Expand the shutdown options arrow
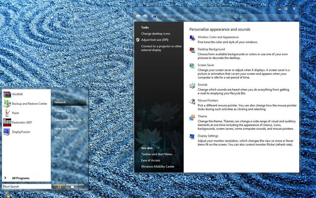 [x=81, y=186]
